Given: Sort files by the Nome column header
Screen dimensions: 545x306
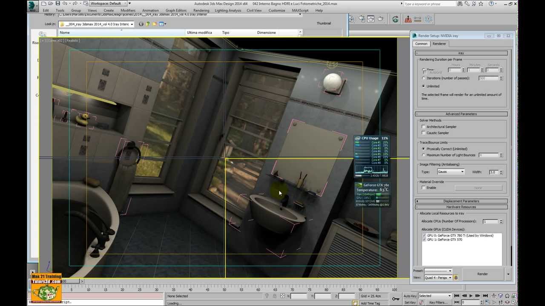Looking at the screenshot, I should (121, 32).
